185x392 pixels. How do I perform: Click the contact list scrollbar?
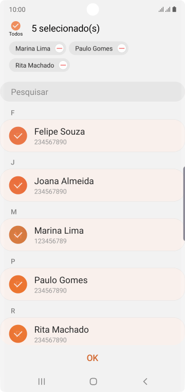click(184, 204)
